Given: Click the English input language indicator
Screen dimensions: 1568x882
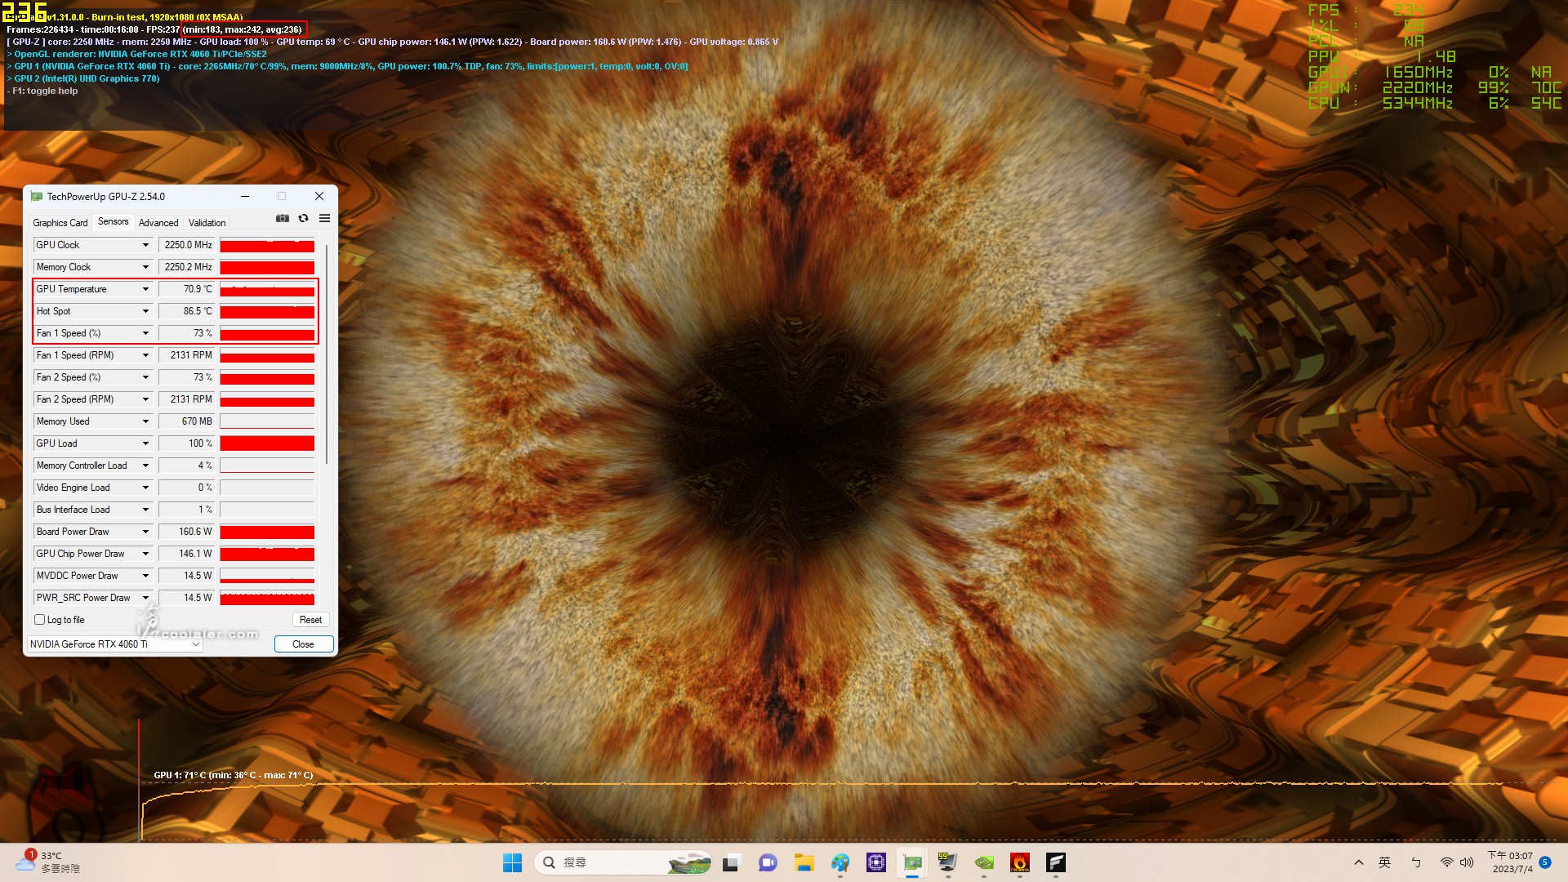Looking at the screenshot, I should (1385, 862).
